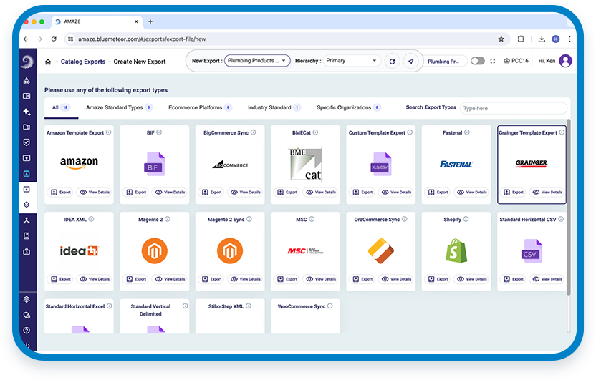The height and width of the screenshot is (380, 596).
Task: Click Export on the Shopify card
Action: tap(438, 279)
